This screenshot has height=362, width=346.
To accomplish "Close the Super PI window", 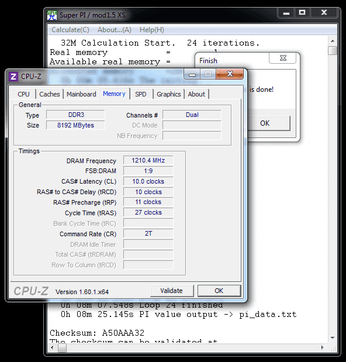I will [x=324, y=13].
